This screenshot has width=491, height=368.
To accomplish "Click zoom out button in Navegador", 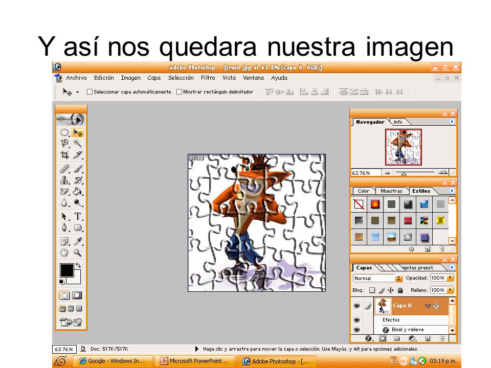I will pos(387,172).
